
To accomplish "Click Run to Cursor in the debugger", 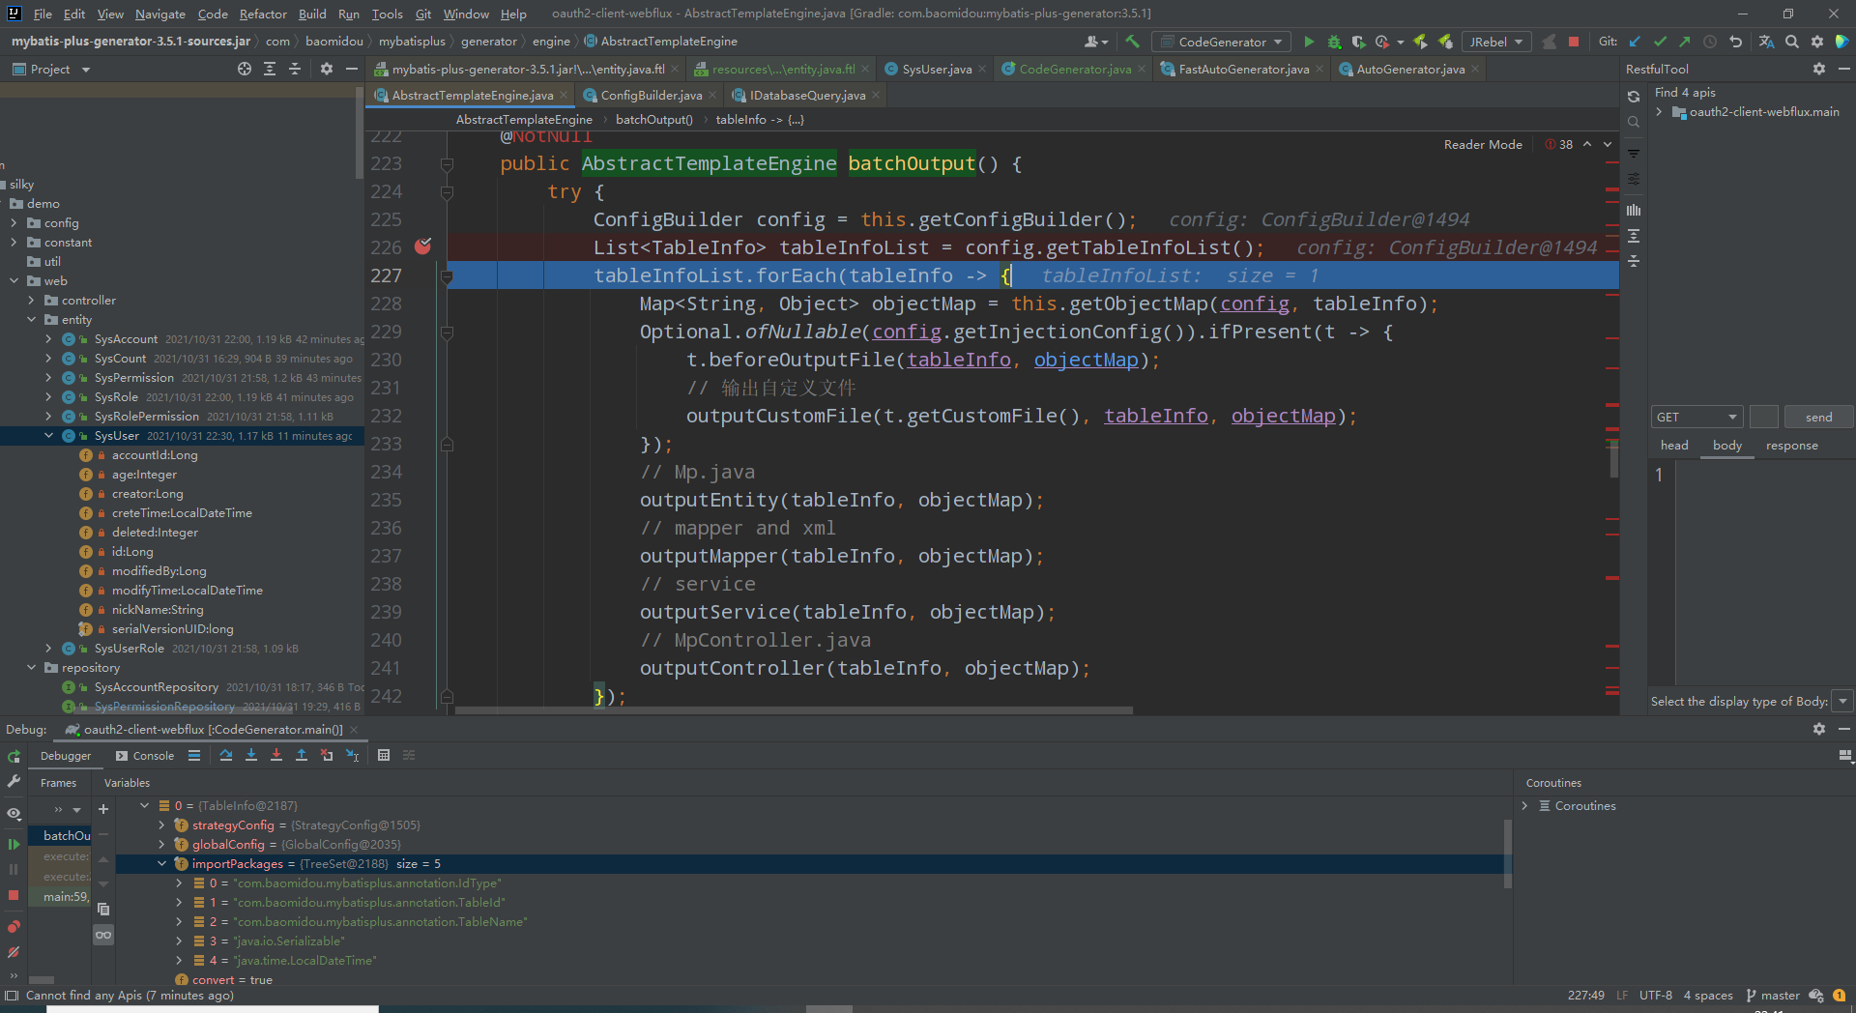I will pos(352,755).
